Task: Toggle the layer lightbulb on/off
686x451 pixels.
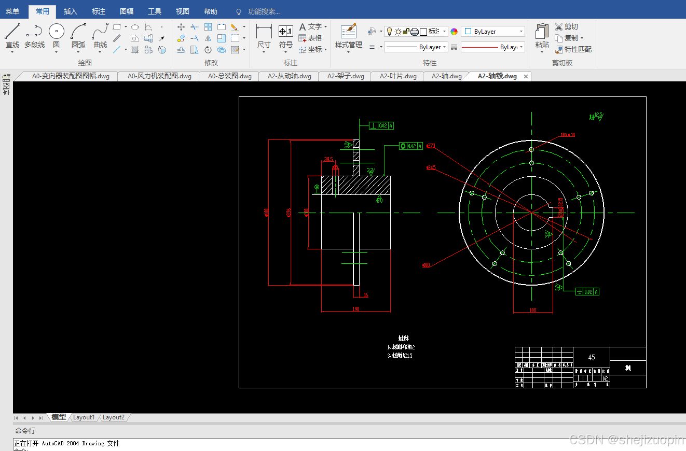Action: coord(390,32)
